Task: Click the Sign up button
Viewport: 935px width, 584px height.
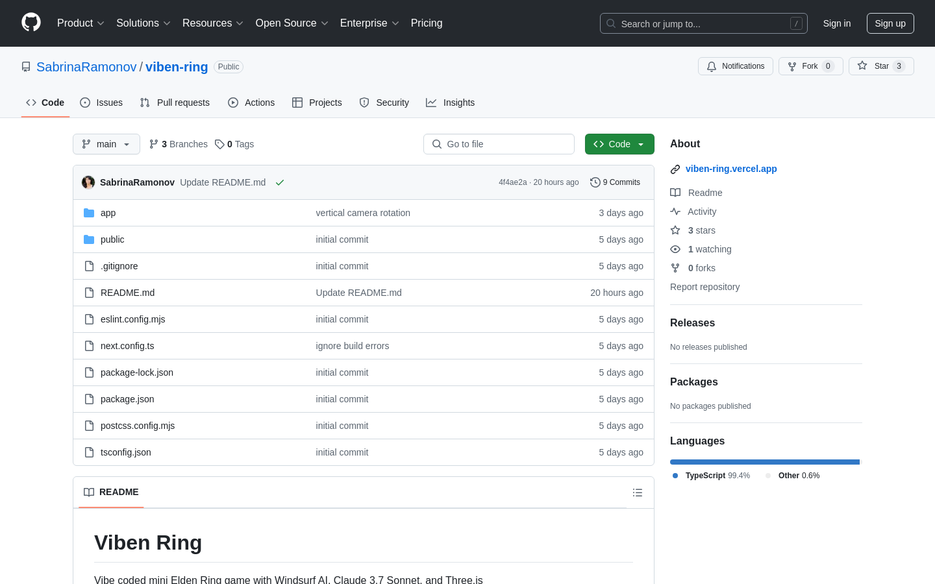Action: 890,23
